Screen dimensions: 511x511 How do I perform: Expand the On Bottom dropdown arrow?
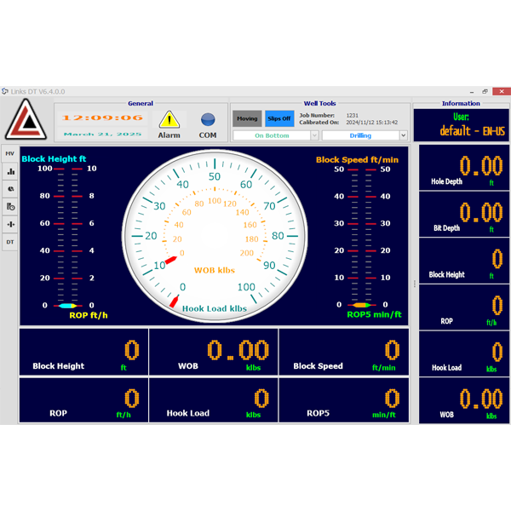(314, 135)
